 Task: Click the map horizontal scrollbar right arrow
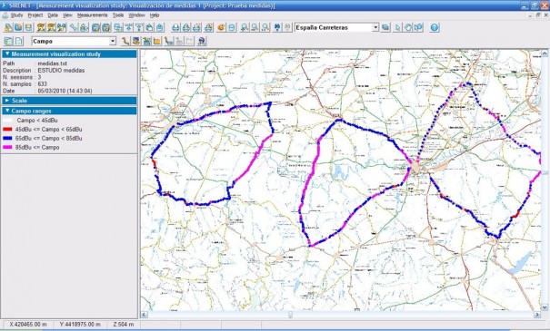pyautogui.click(x=537, y=315)
